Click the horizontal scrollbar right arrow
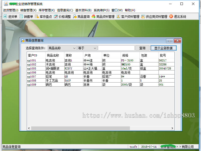 [173, 128]
